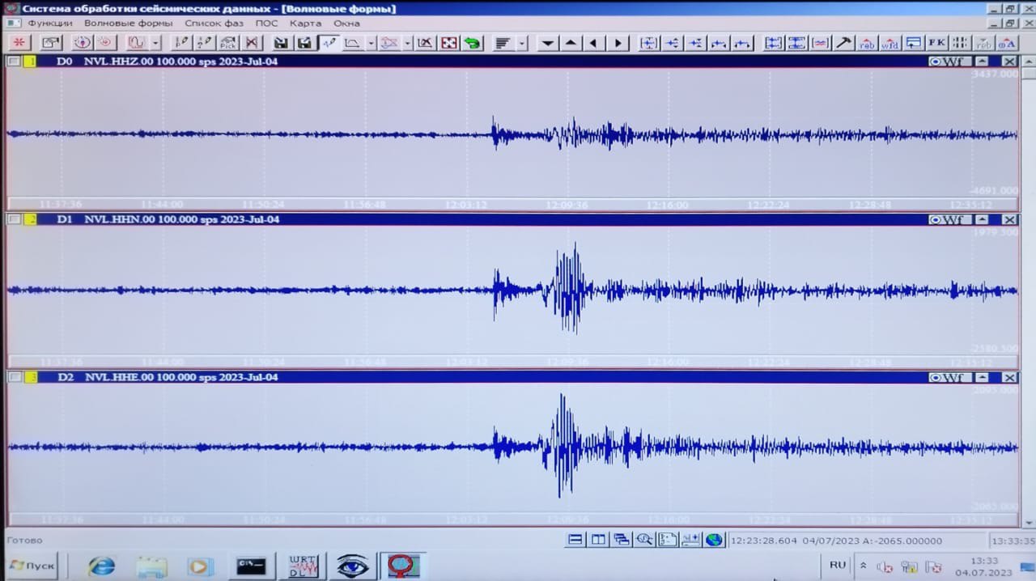1036x581 pixels.
Task: Tick the checkbox for channel D2 NVL.HHE
Action: [x=14, y=377]
